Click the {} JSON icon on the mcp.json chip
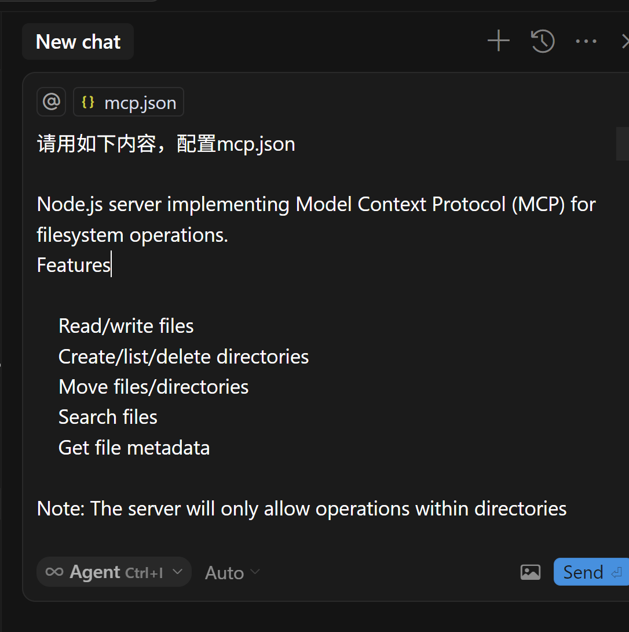Screen dimensions: 629x632 point(88,101)
